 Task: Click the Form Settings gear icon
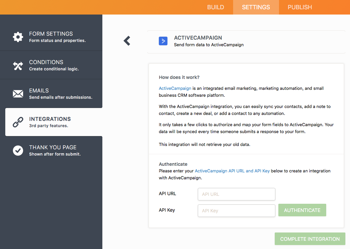(x=18, y=37)
